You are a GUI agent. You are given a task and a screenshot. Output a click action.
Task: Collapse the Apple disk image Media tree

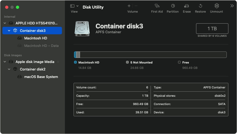[5, 62]
